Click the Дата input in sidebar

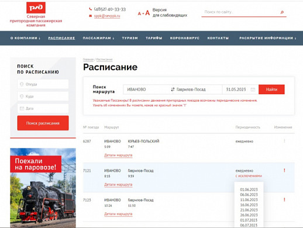coord(43,108)
